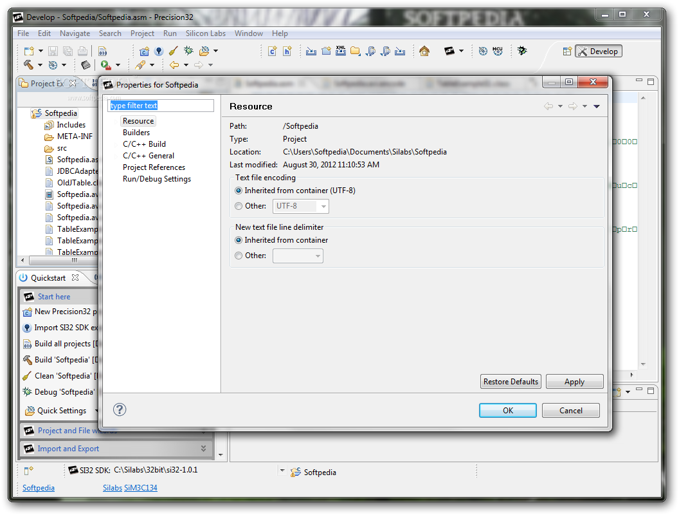Click Restore Defaults button
The height and width of the screenshot is (515, 679).
point(511,382)
